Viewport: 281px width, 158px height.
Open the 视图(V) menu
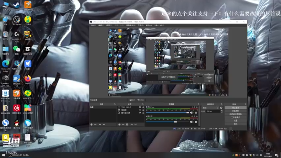click(109, 25)
